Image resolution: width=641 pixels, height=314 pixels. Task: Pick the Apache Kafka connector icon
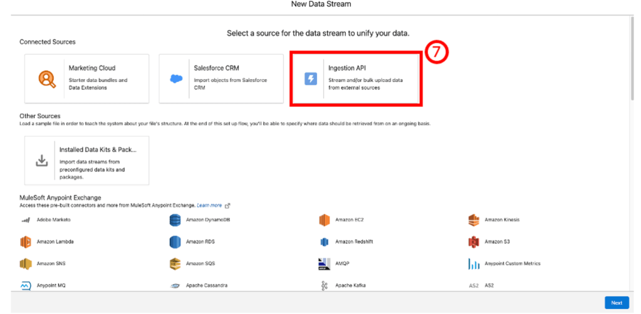324,285
